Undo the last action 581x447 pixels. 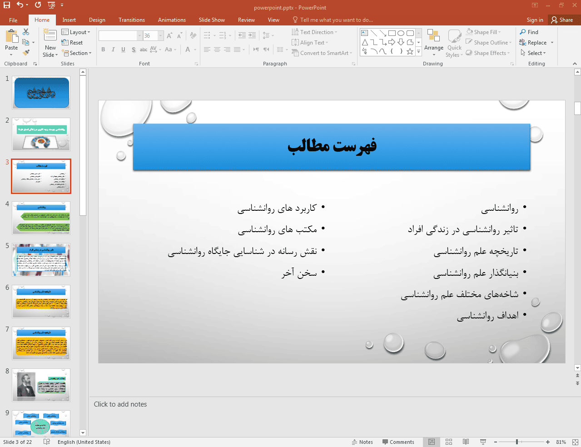point(20,5)
